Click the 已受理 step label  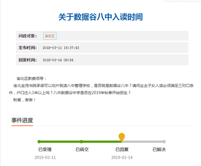45,149
